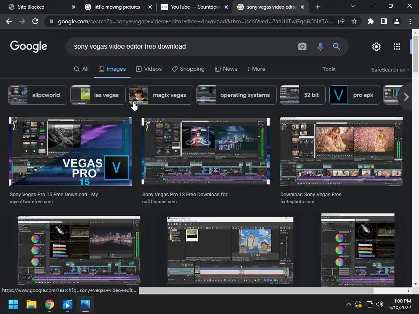
Task: Open File Explorer from the taskbar
Action: click(31, 304)
